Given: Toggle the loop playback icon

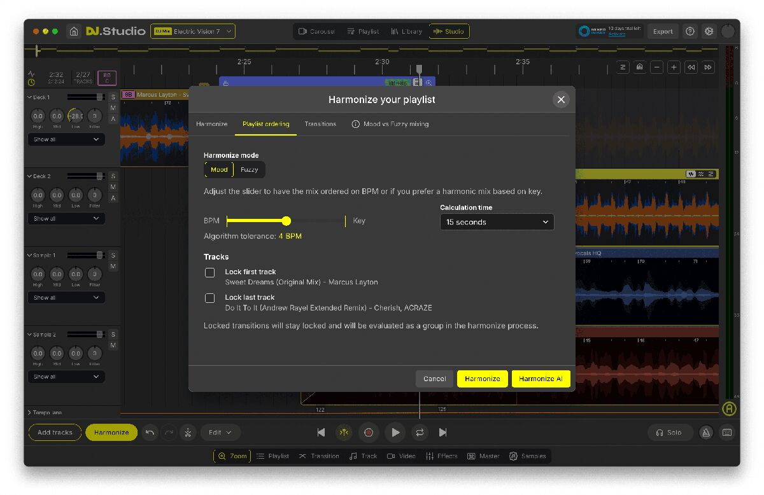Looking at the screenshot, I should click(x=420, y=433).
